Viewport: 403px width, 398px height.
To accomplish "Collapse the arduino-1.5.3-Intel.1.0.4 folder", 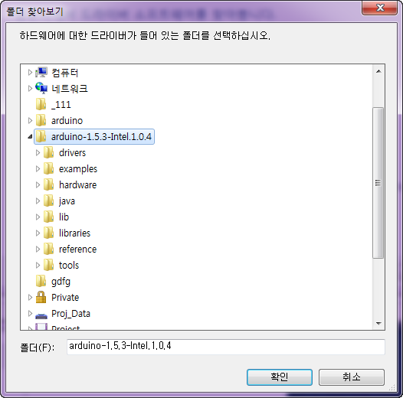I will tap(30, 136).
